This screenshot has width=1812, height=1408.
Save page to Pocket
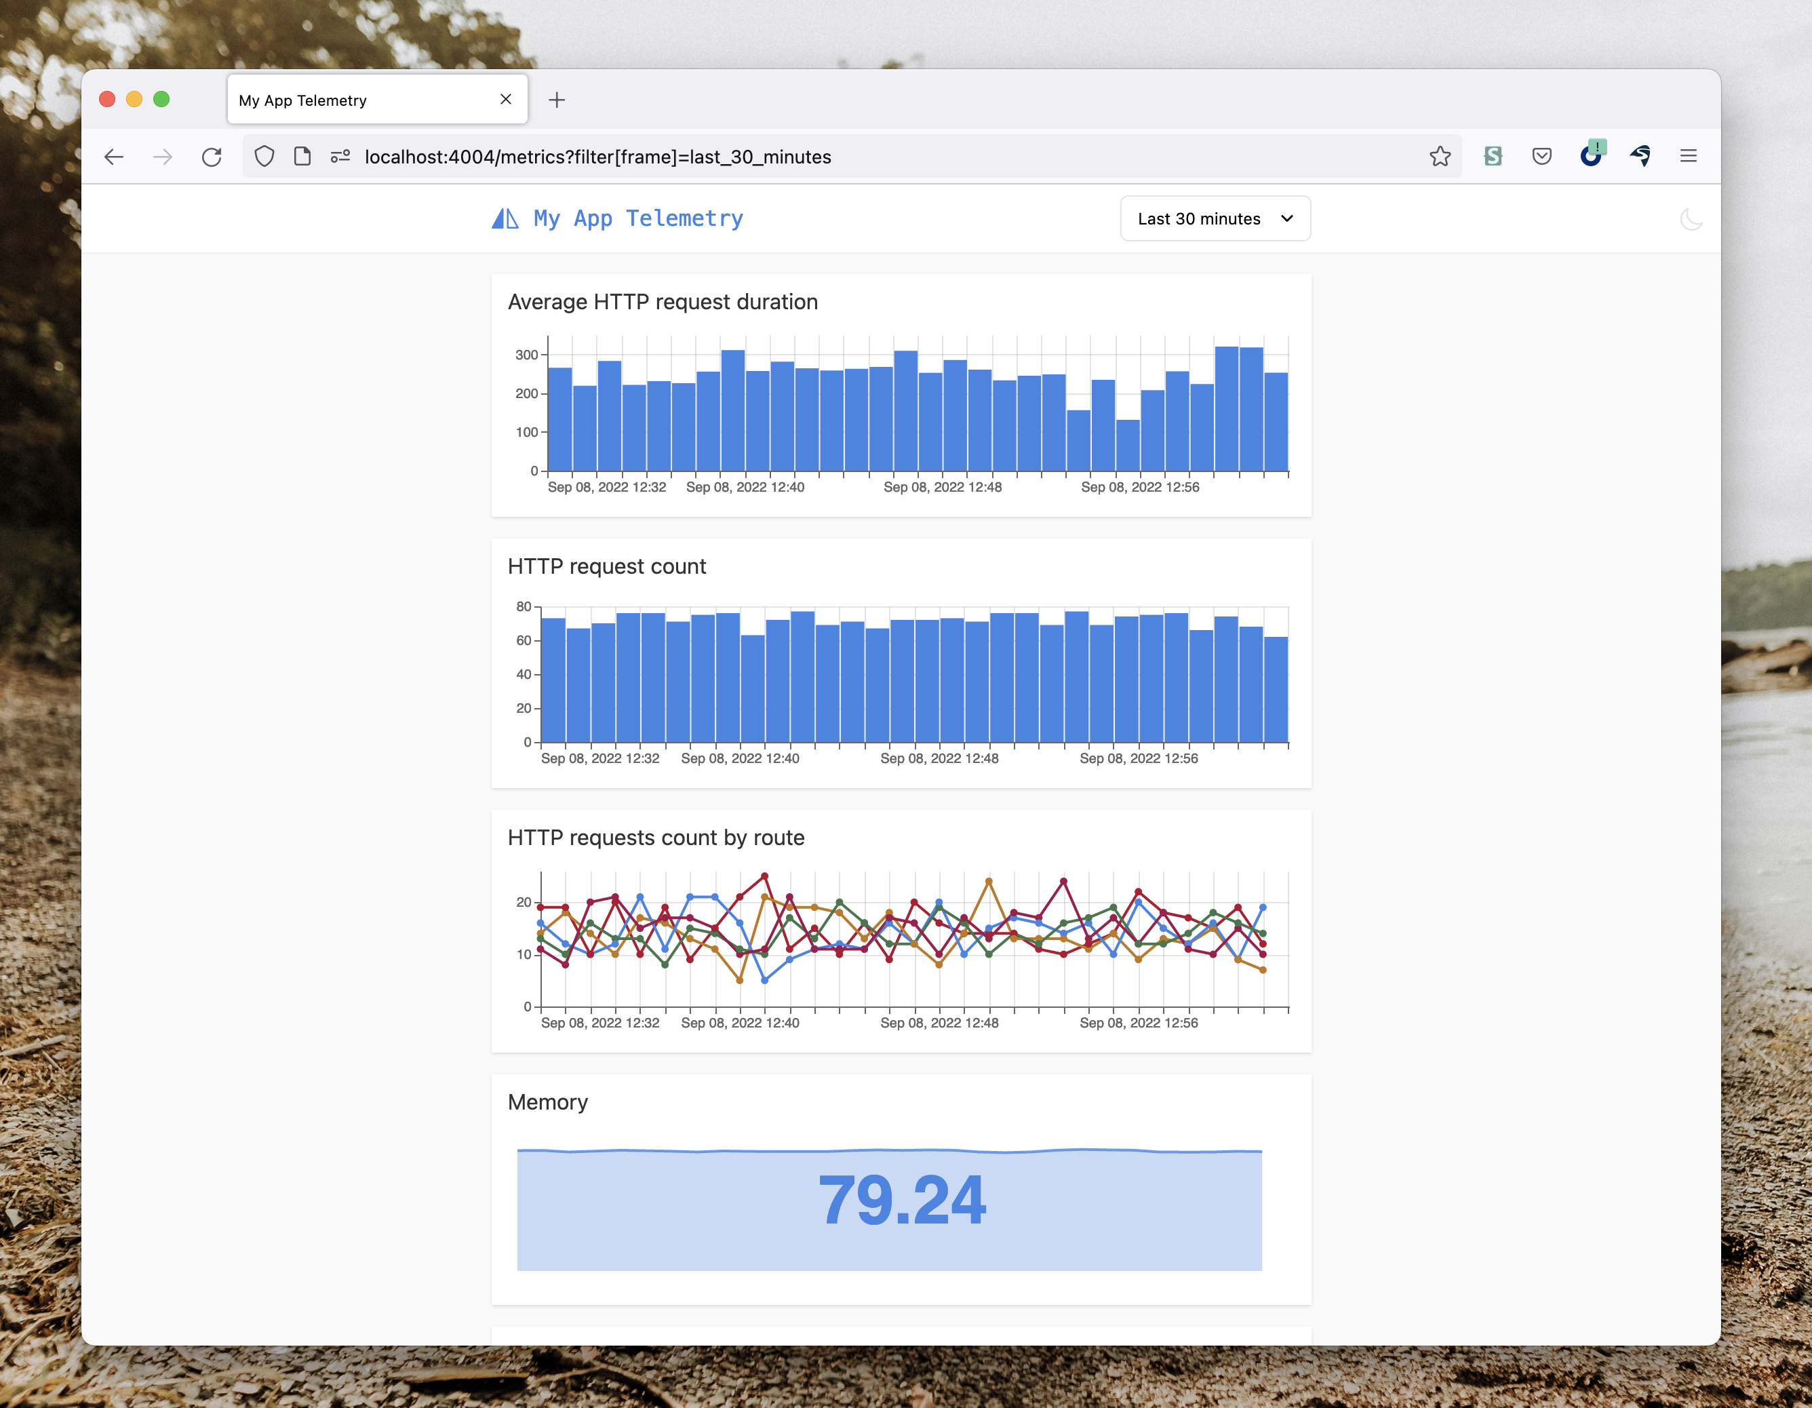[x=1541, y=156]
